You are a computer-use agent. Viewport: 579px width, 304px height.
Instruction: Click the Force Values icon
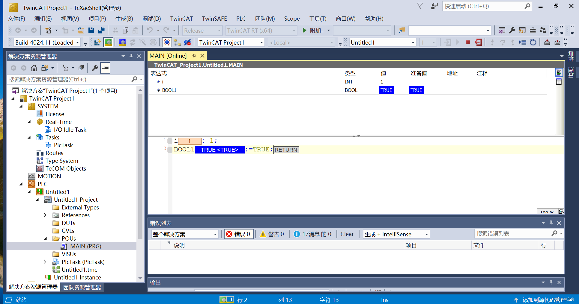[x=557, y=42]
